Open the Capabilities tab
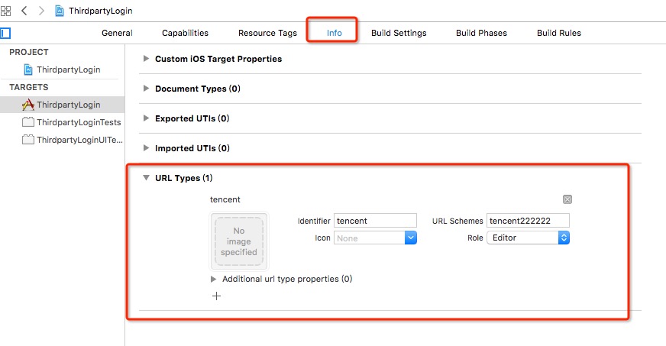666x346 pixels. click(185, 33)
